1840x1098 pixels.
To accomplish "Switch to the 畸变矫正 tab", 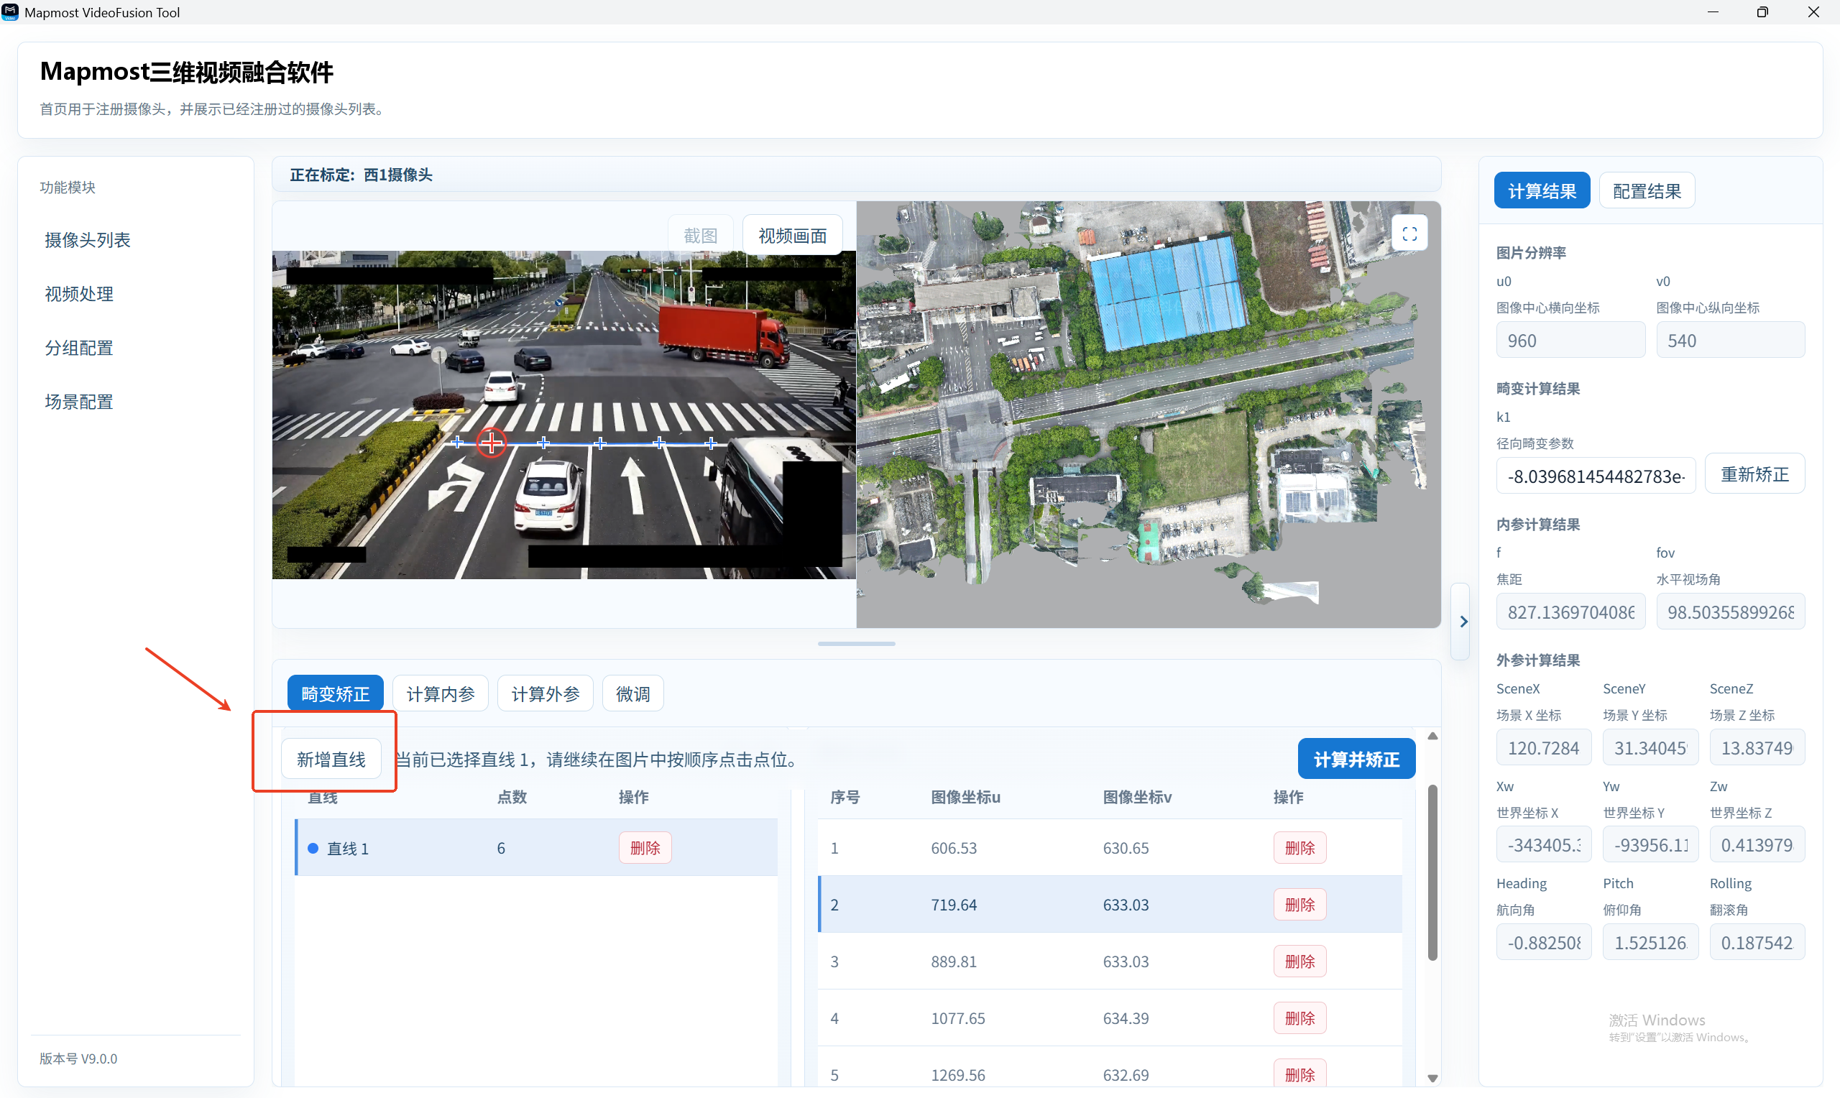I will pos(335,694).
